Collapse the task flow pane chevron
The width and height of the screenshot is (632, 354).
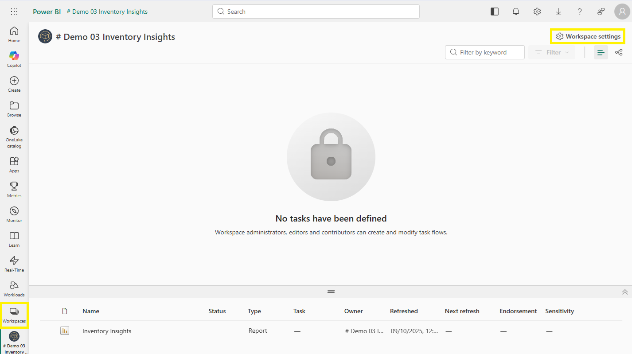pyautogui.click(x=625, y=292)
